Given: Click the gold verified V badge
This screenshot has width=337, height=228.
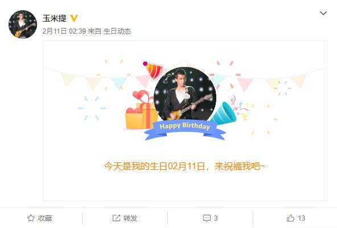Looking at the screenshot, I should [74, 18].
